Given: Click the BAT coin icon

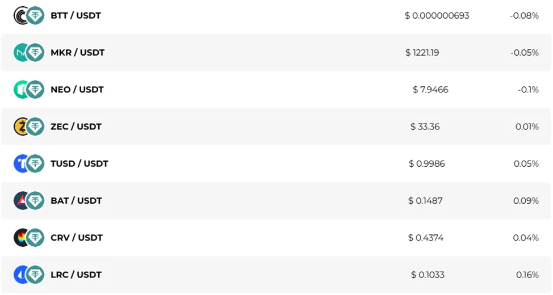Looking at the screenshot, I should [x=20, y=201].
